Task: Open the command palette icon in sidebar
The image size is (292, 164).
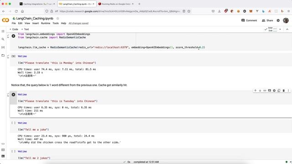Action: pos(3,150)
